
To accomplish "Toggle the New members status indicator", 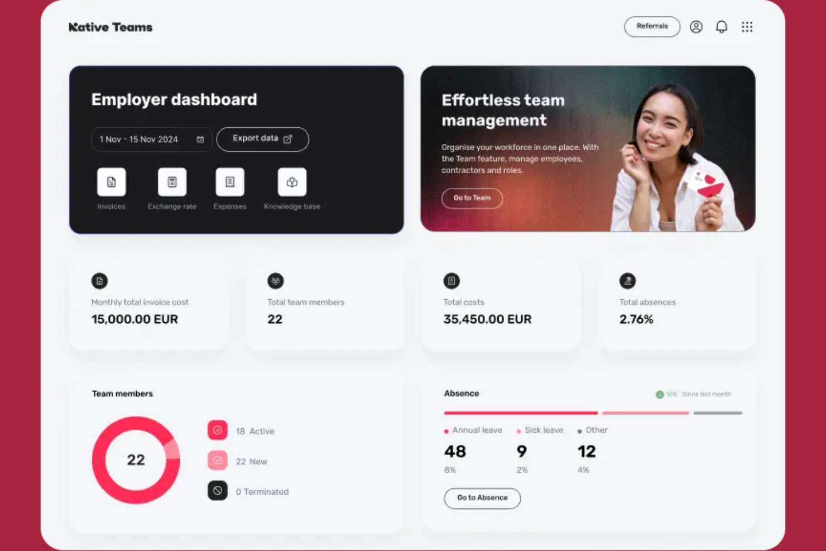I will coord(218,461).
